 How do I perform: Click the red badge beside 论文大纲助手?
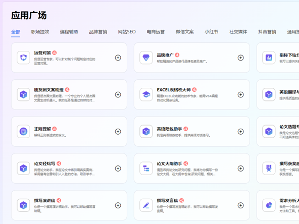pyautogui.click(x=186, y=163)
